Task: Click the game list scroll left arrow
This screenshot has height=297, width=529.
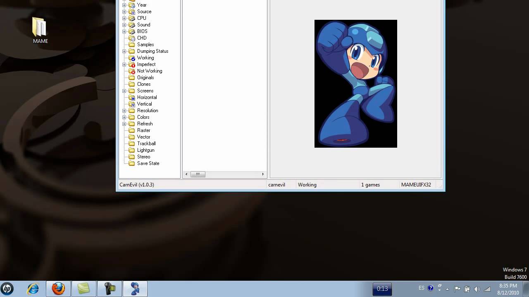Action: point(186,174)
